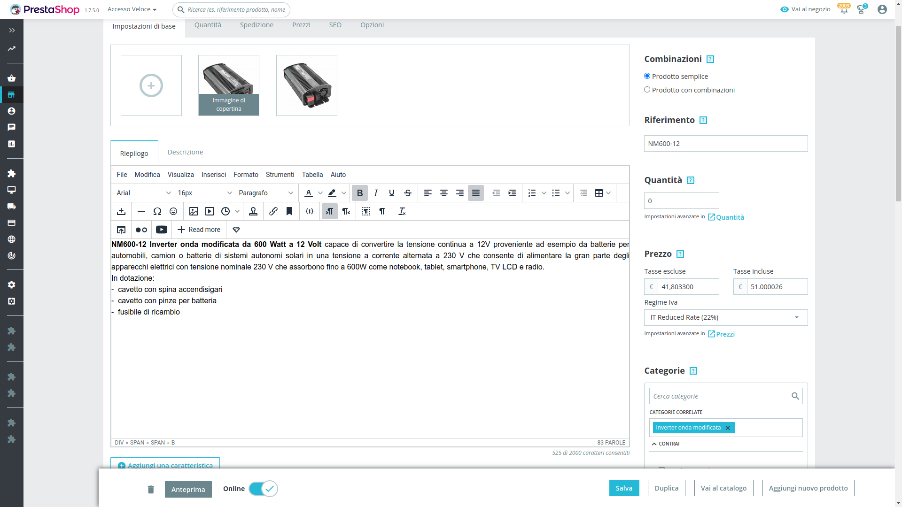This screenshot has height=507, width=902.
Task: Click the Salva button
Action: tap(624, 488)
